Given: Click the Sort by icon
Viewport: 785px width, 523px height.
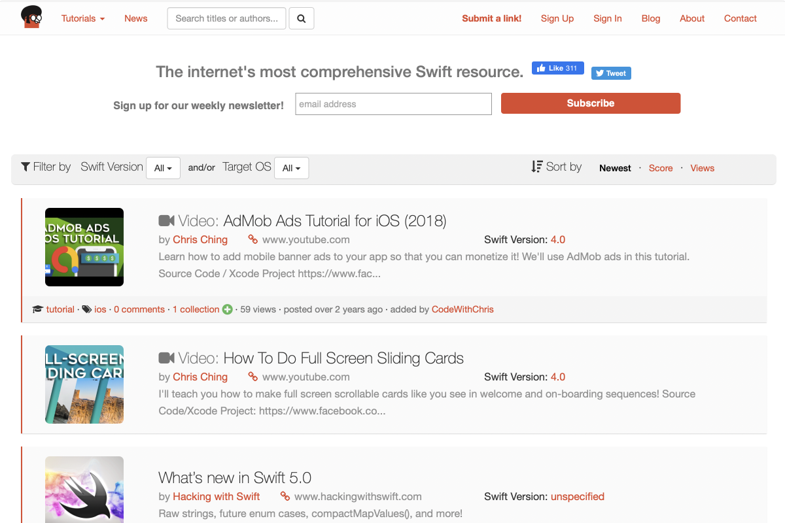Looking at the screenshot, I should coord(537,167).
